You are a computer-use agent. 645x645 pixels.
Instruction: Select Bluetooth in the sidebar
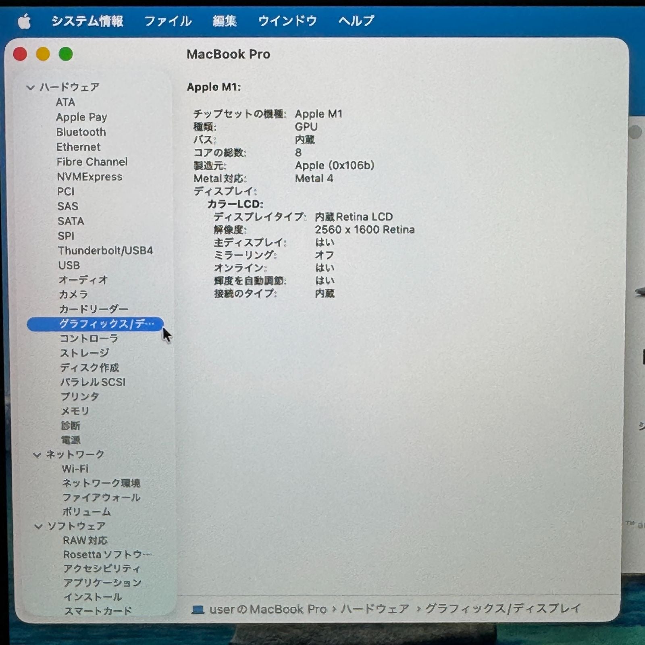point(81,132)
